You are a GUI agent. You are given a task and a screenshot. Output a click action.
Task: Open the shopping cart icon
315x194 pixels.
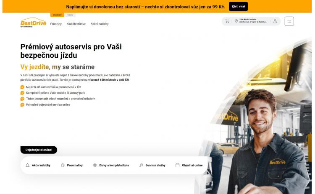tap(227, 21)
